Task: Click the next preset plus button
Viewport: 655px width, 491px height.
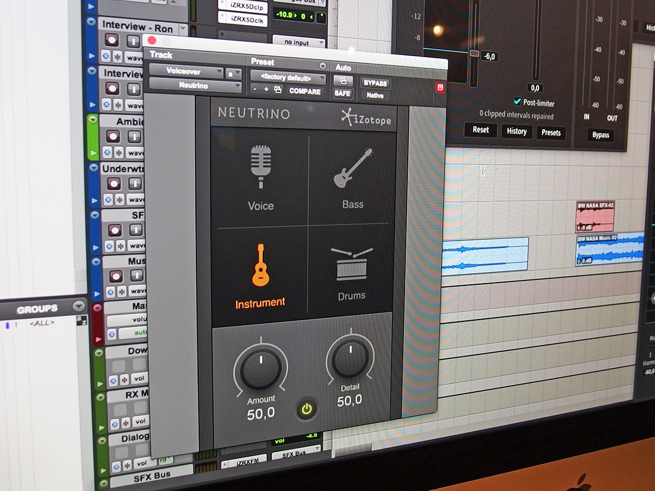Action: click(x=266, y=89)
